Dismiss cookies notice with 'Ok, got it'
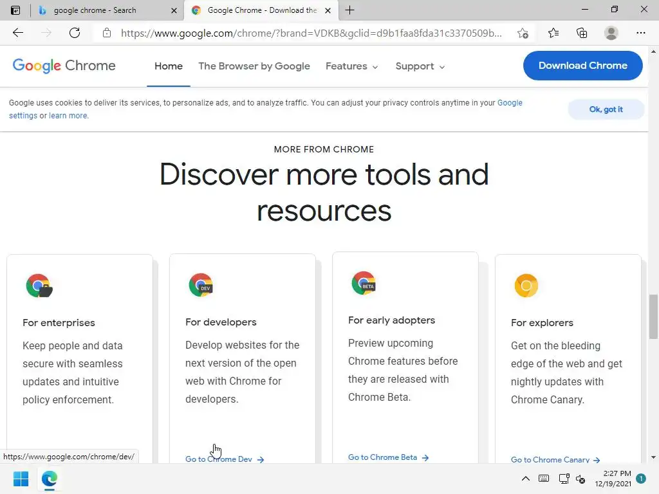The image size is (659, 494). pos(606,109)
